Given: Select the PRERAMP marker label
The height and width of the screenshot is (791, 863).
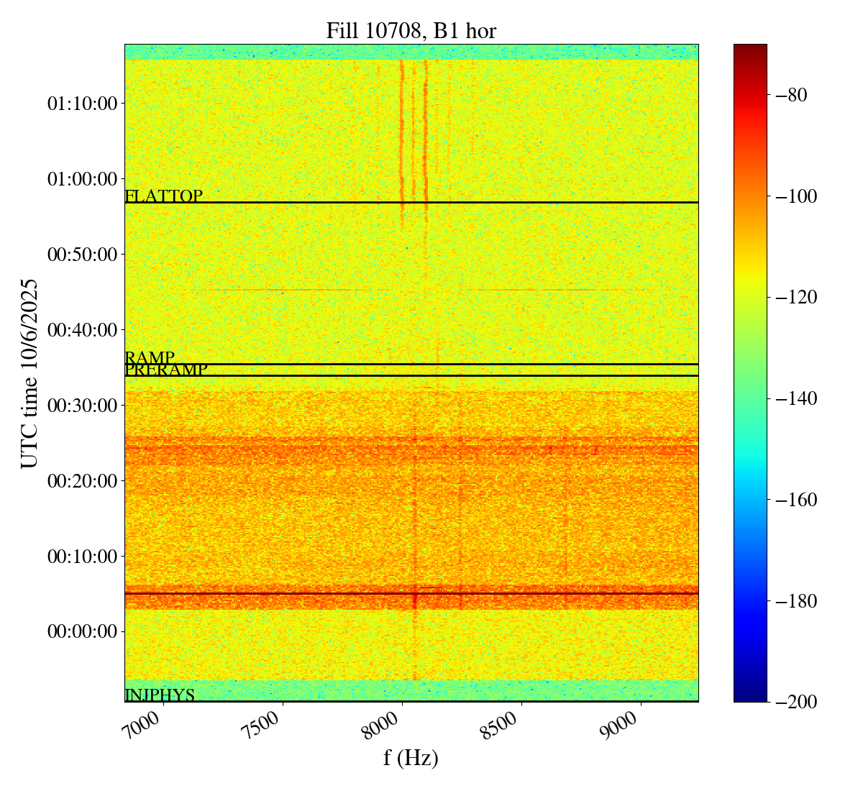Looking at the screenshot, I should (166, 370).
